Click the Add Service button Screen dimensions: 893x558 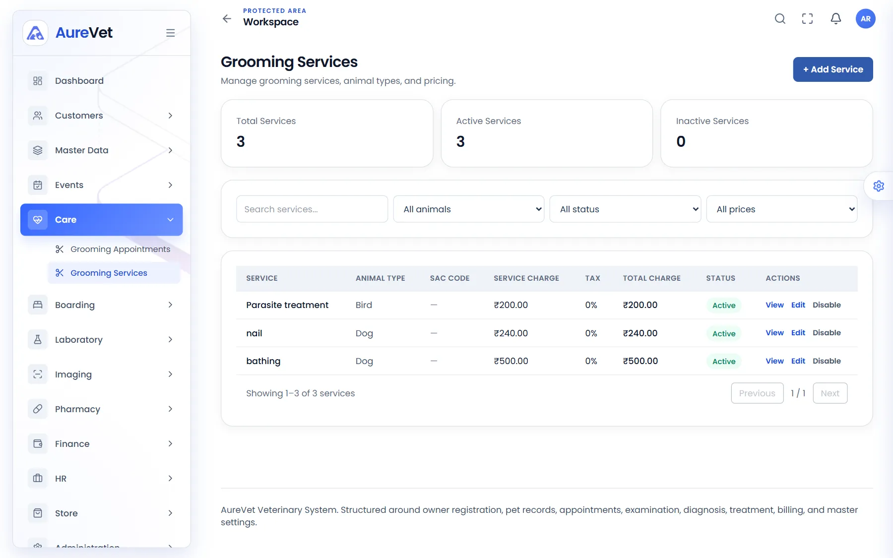(x=833, y=69)
